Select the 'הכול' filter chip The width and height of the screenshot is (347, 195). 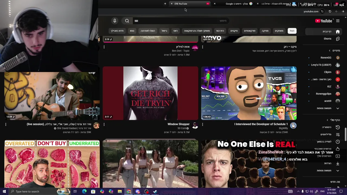292,31
